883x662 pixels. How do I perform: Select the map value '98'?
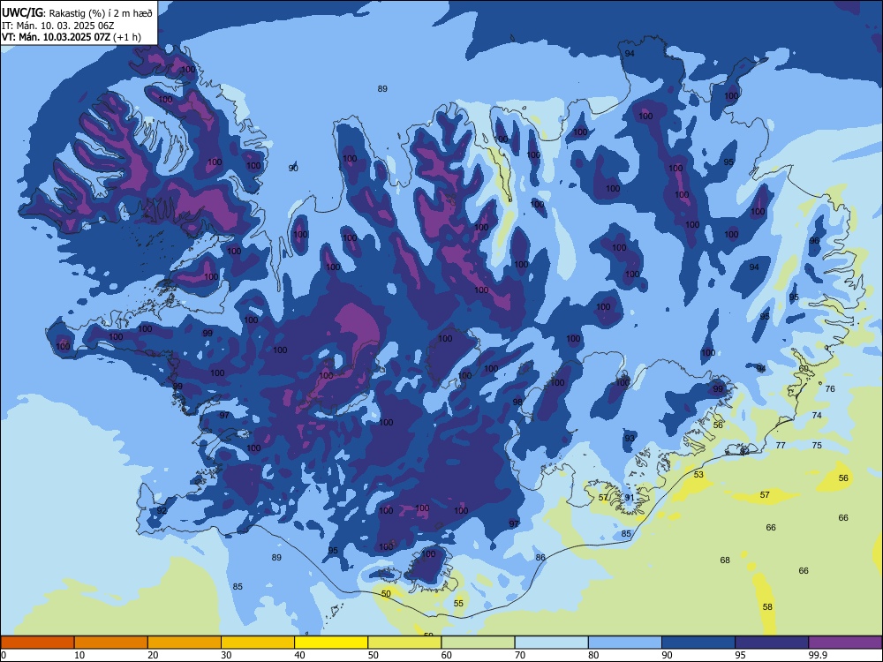517,402
